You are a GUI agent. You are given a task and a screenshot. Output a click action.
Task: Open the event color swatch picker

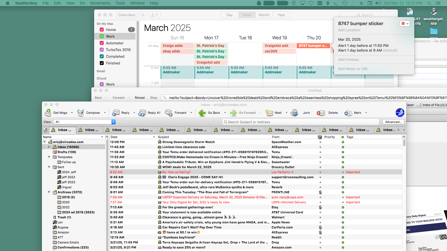point(405,24)
